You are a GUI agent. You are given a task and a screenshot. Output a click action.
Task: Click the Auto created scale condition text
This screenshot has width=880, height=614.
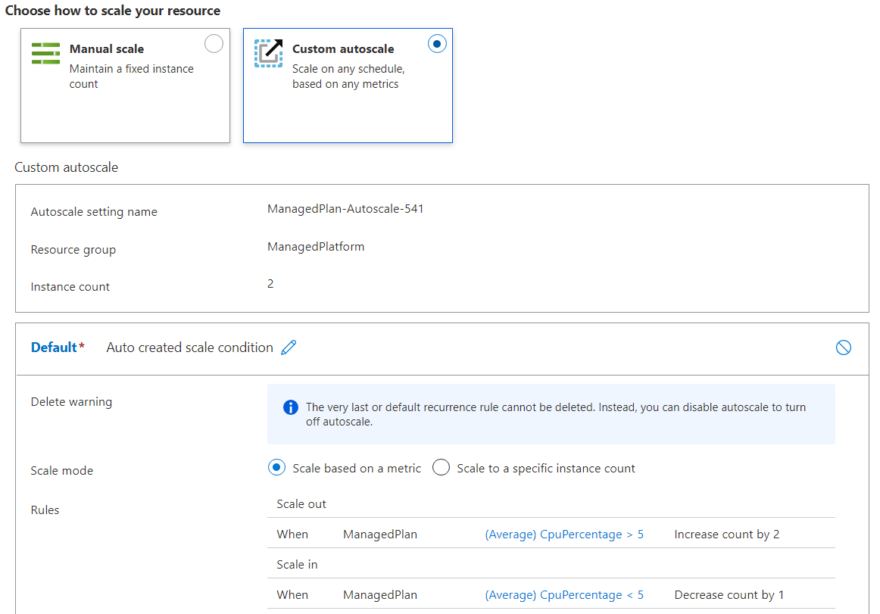coord(189,348)
